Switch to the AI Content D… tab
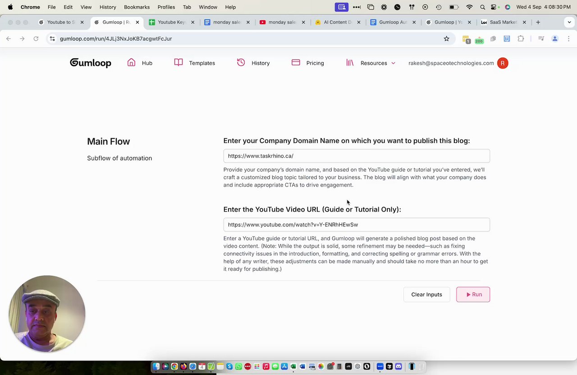This screenshot has width=577, height=375. coord(338,22)
